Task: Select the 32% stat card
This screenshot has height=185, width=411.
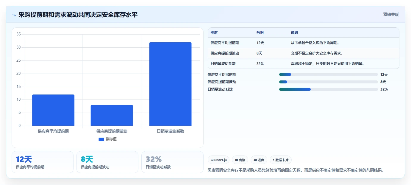Action: (172, 162)
